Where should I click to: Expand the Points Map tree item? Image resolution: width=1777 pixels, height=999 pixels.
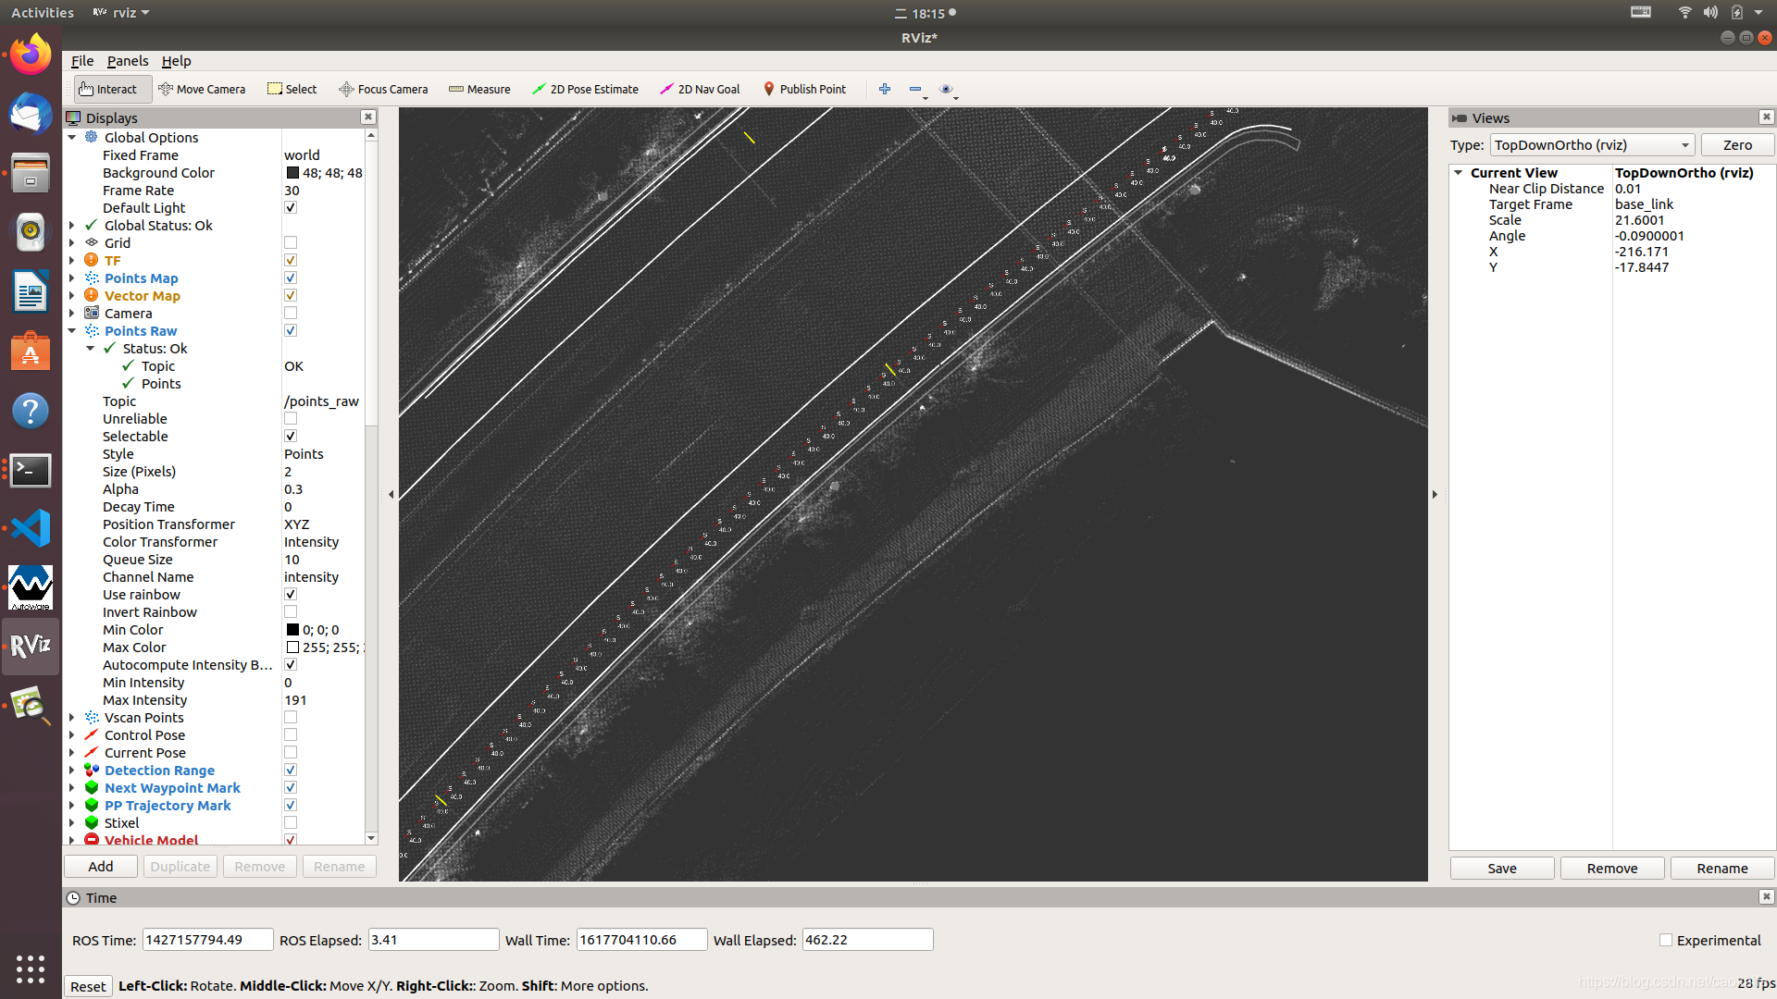[x=72, y=278]
